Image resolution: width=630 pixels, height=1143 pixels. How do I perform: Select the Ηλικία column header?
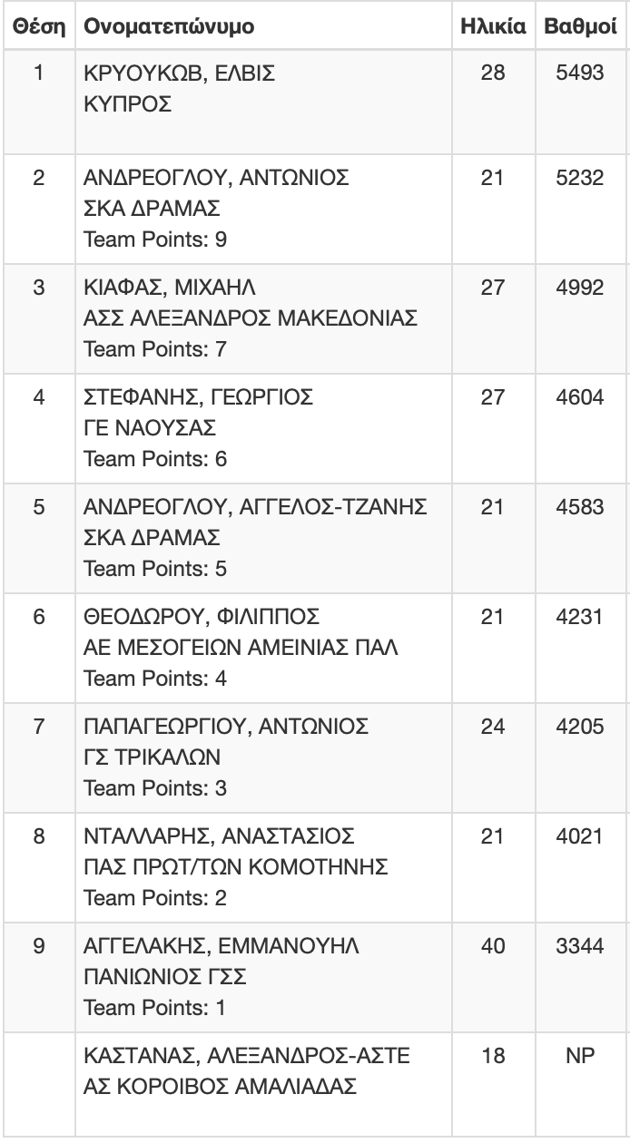coord(493,26)
